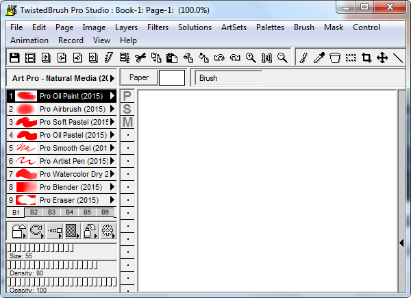
Task: Click the Brush label button
Action: pos(229,78)
